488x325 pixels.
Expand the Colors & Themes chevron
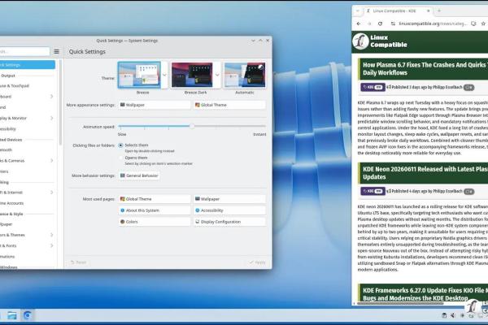coord(52,235)
